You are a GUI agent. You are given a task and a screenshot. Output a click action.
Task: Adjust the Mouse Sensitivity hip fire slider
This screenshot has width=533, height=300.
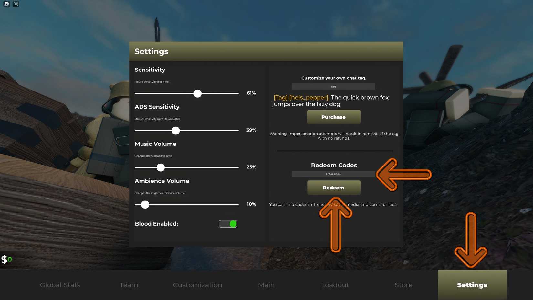click(197, 93)
